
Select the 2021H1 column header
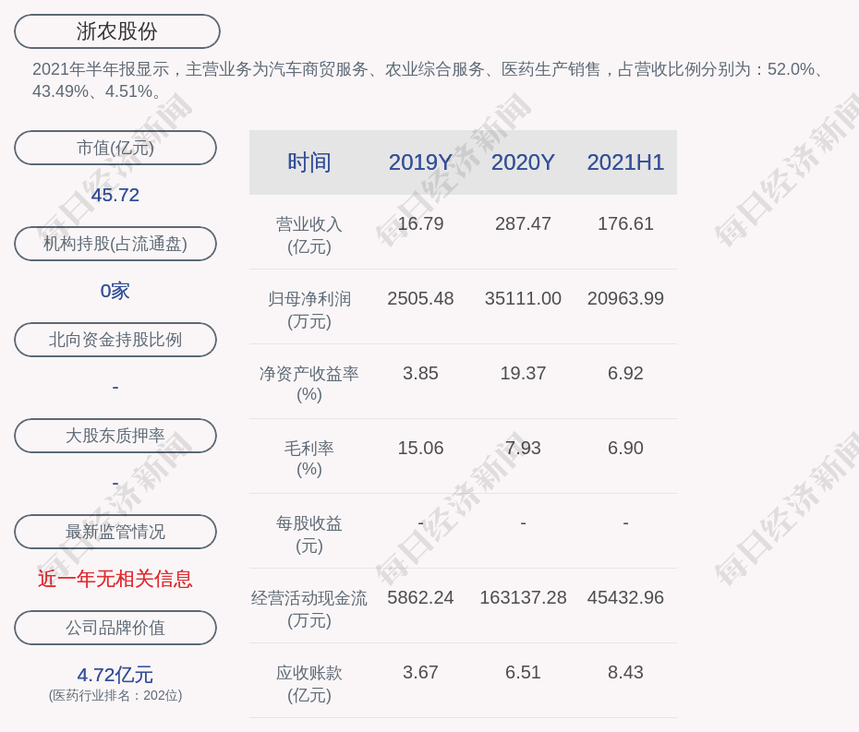[625, 162]
